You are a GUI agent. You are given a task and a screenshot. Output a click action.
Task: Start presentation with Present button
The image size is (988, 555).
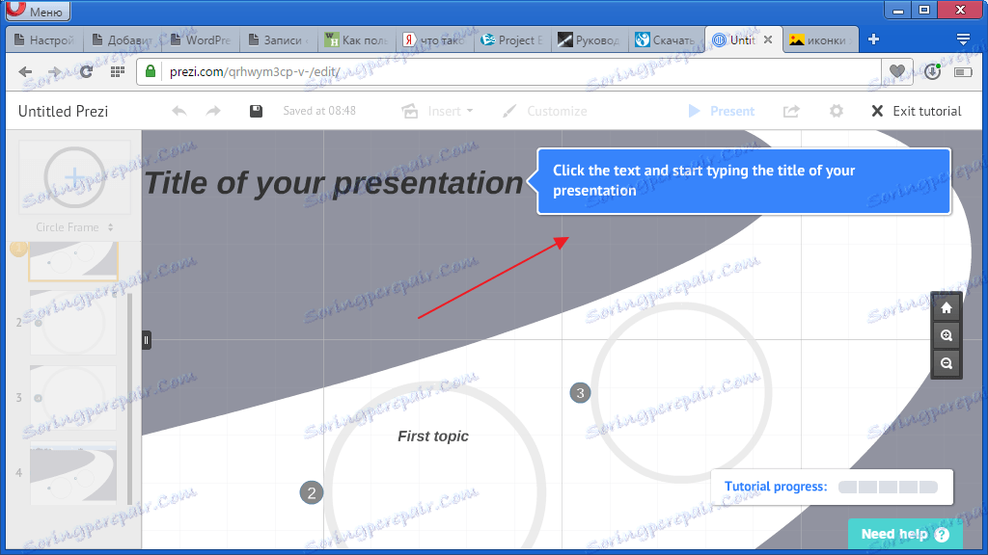[722, 112]
